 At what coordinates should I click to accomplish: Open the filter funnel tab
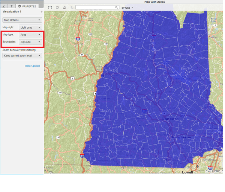12,6
